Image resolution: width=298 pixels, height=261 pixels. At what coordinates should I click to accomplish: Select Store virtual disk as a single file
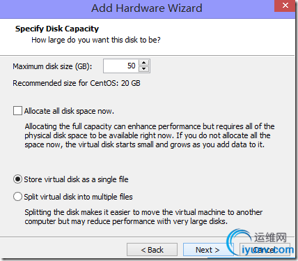[17, 179]
